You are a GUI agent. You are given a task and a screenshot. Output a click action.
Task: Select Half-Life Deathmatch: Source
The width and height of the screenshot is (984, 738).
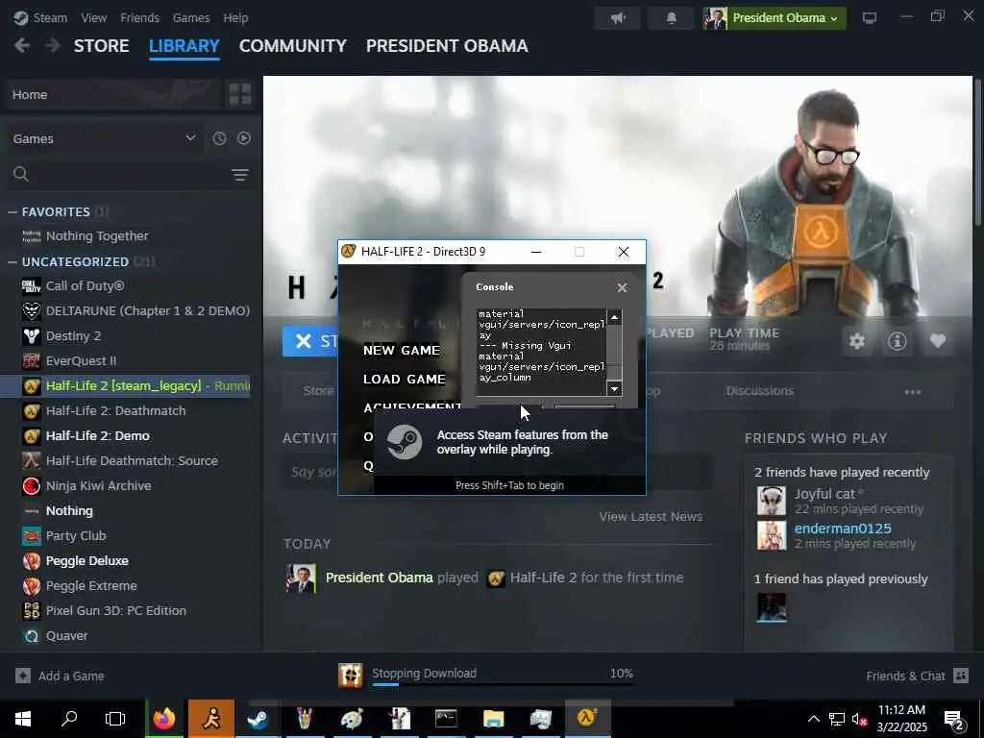(132, 460)
